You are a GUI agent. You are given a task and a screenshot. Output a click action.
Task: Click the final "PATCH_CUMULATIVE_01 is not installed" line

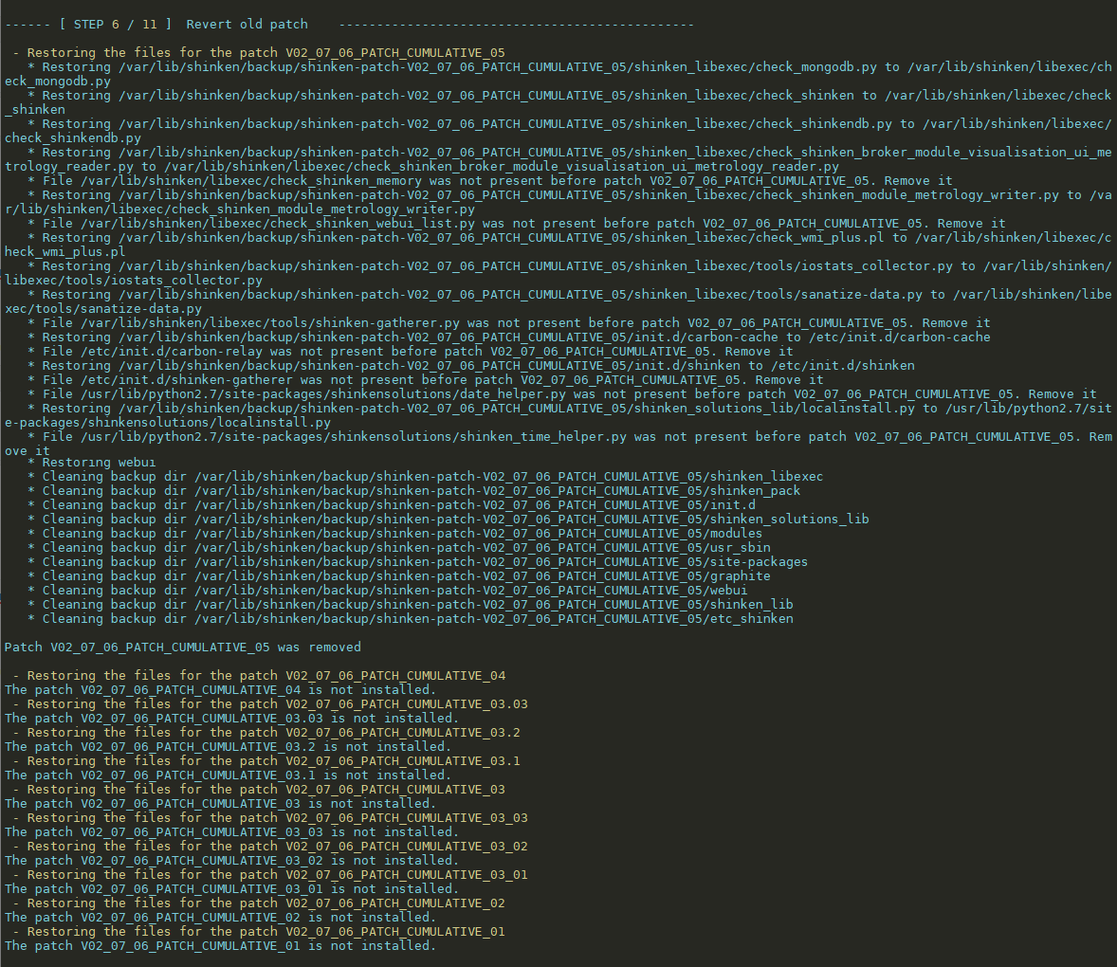coord(220,946)
